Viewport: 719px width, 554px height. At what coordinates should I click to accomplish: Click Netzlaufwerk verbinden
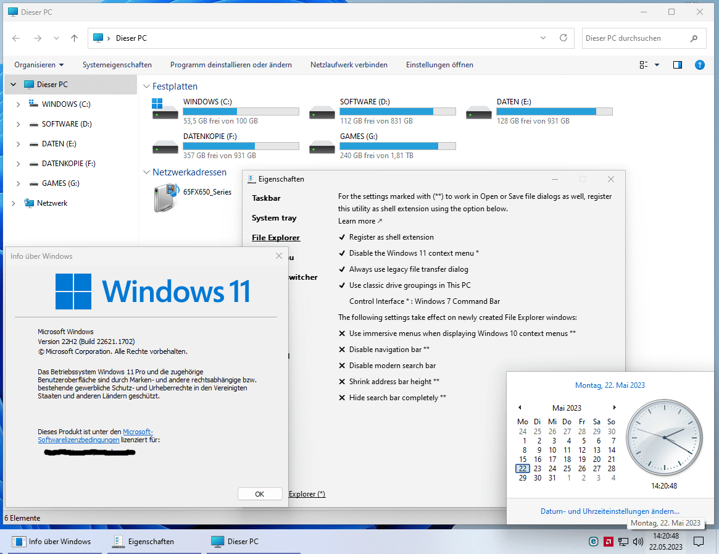[349, 65]
